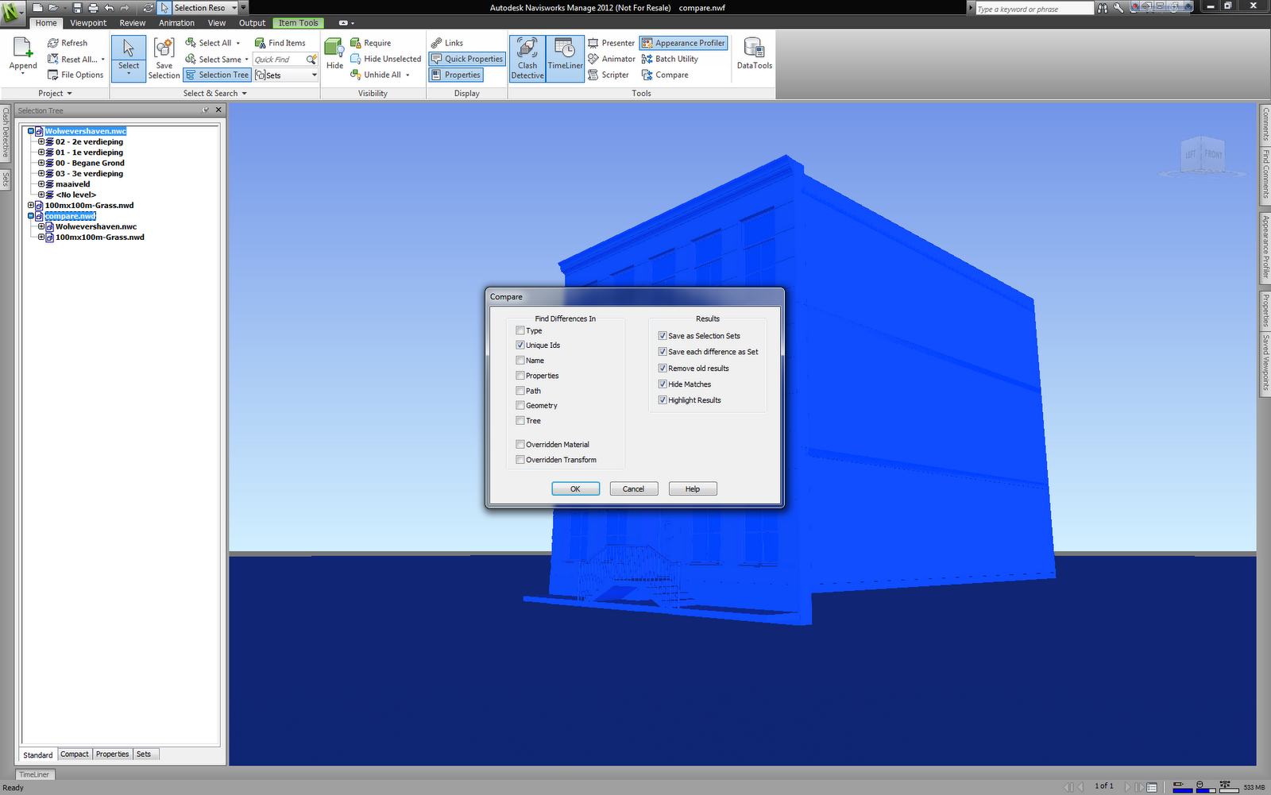Confirm comparison with OK button
This screenshot has width=1271, height=795.
(575, 488)
